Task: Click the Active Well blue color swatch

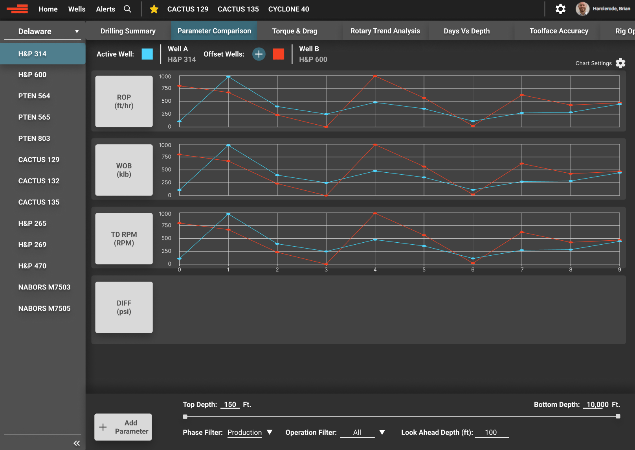Action: coord(147,54)
